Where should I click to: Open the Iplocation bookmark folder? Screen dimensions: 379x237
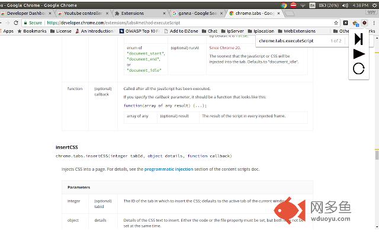point(261,31)
